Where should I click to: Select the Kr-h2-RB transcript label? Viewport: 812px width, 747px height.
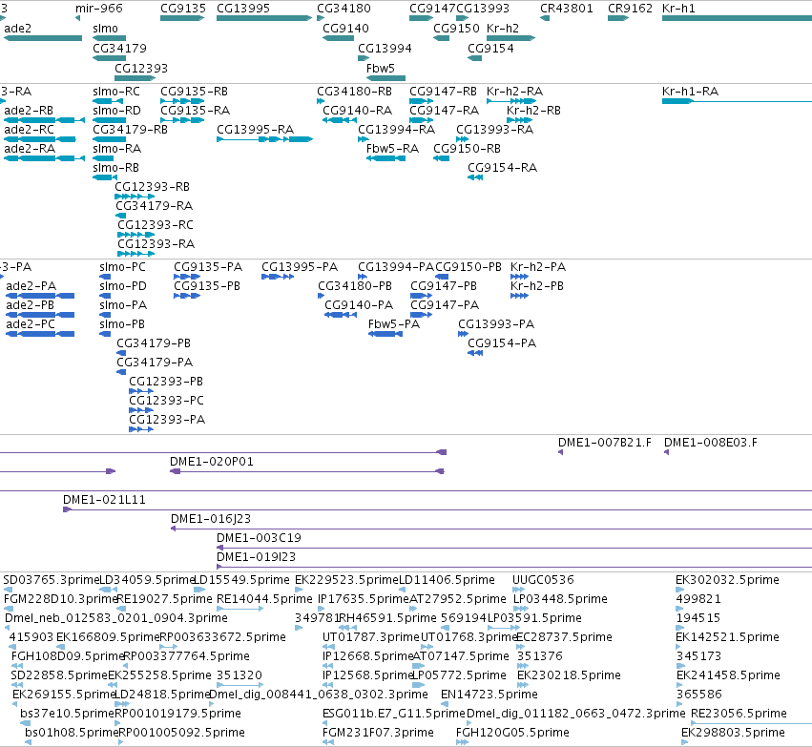click(534, 111)
